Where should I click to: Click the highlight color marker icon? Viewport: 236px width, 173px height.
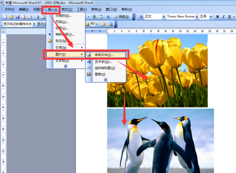pyautogui.click(x=92, y=24)
